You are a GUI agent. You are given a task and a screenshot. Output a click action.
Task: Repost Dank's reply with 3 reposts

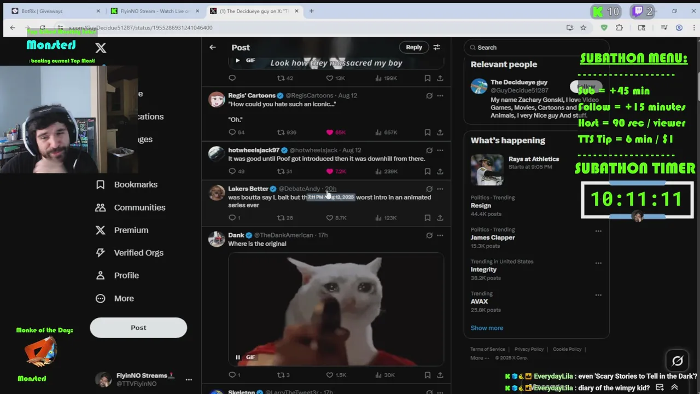tap(281, 375)
